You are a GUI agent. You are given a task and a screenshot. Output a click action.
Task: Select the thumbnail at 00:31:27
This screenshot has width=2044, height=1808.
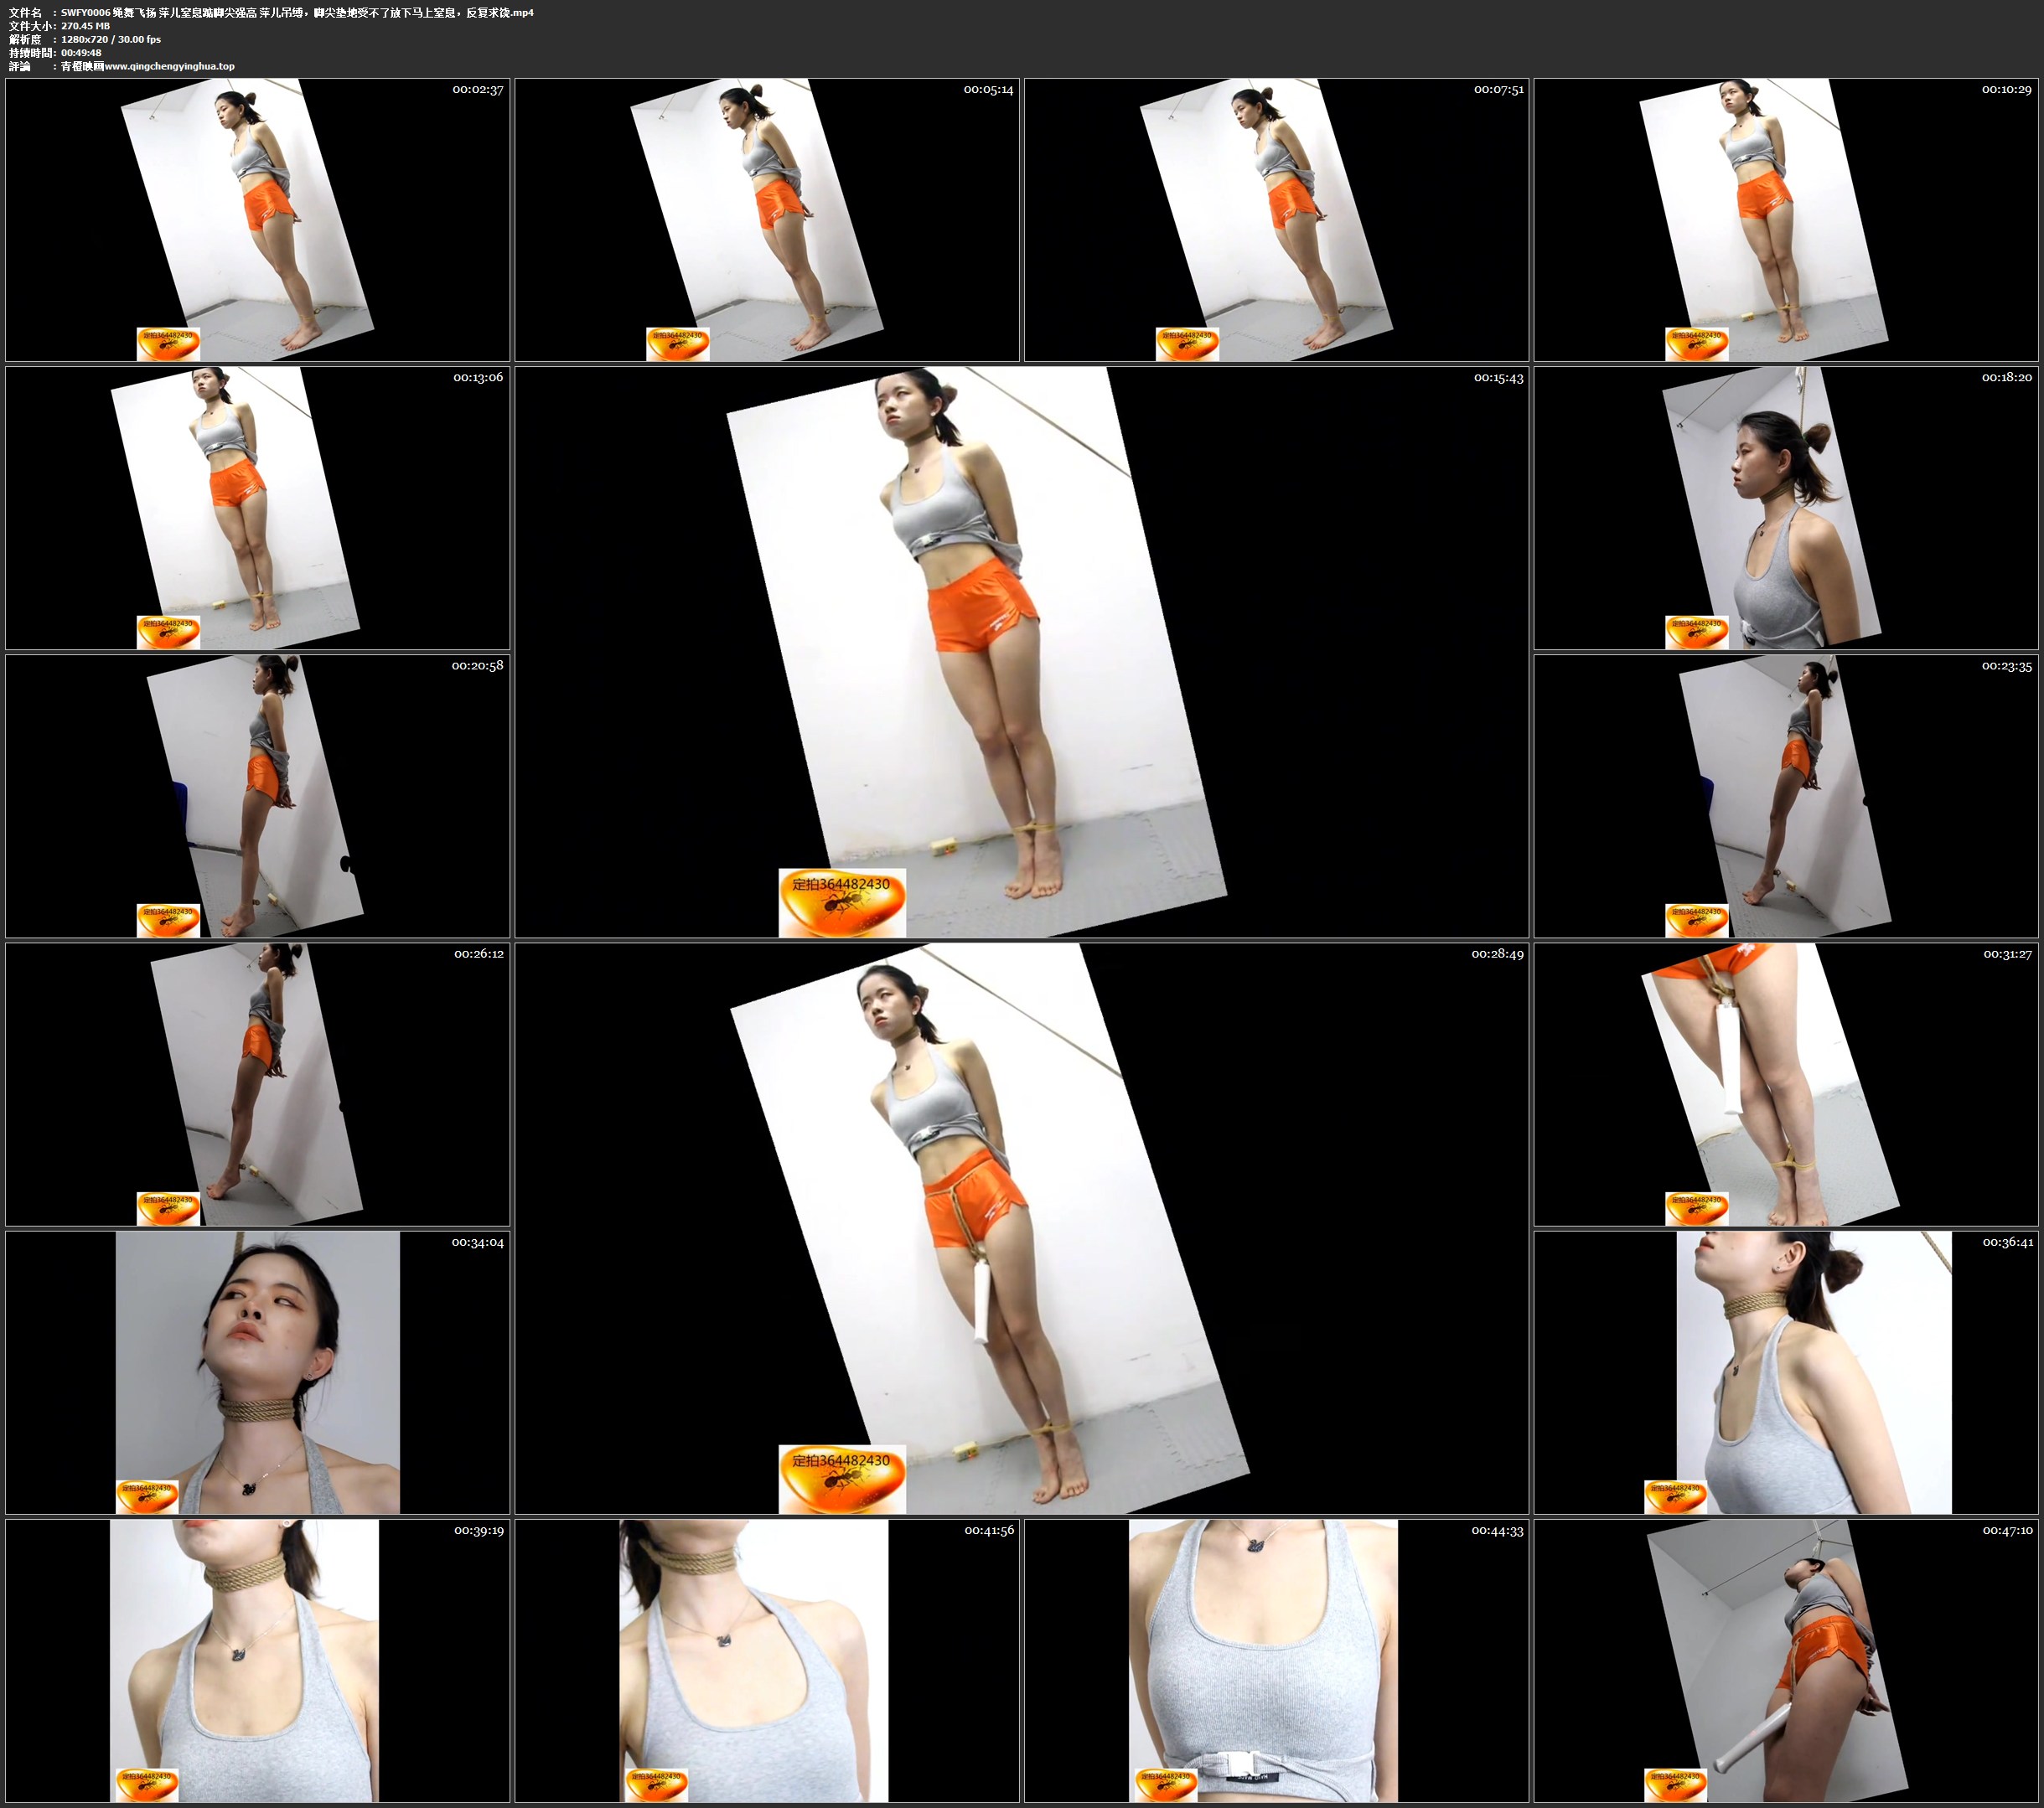[x=1786, y=1084]
